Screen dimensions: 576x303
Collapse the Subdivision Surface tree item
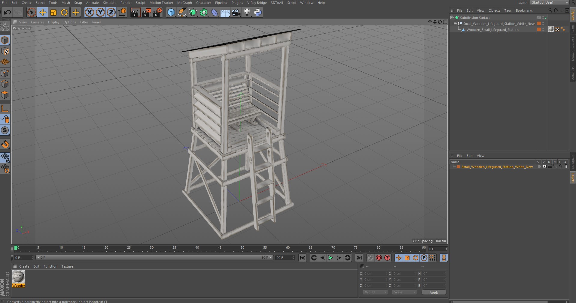(452, 17)
